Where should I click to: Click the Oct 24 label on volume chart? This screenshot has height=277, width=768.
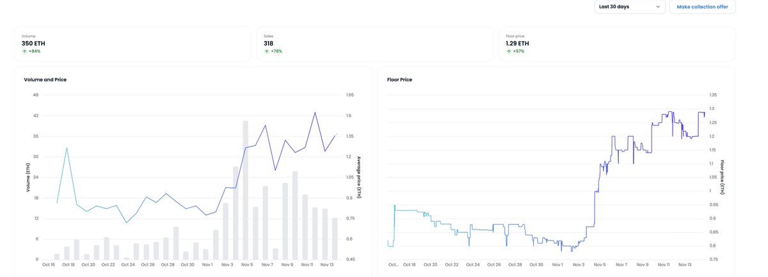pos(128,264)
